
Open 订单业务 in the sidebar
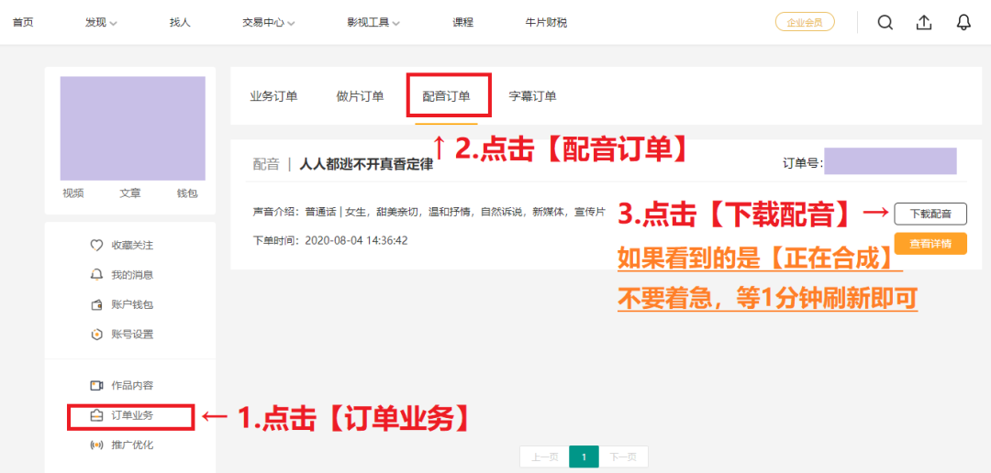132,415
